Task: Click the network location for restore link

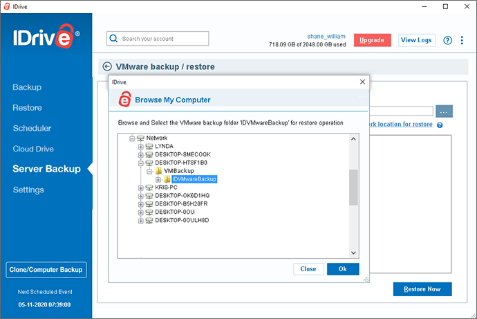Action: [x=401, y=124]
